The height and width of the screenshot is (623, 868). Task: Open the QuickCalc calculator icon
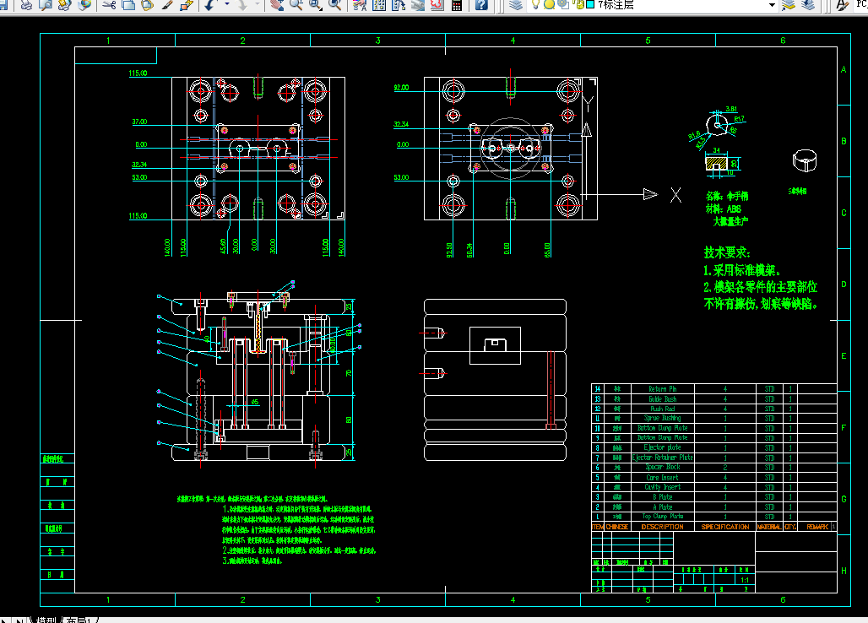tap(457, 5)
